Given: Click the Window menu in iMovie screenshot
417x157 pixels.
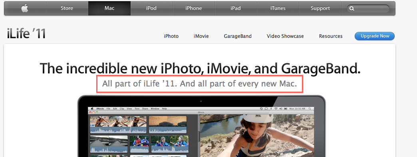Looking at the screenshot, I should click(155, 109).
